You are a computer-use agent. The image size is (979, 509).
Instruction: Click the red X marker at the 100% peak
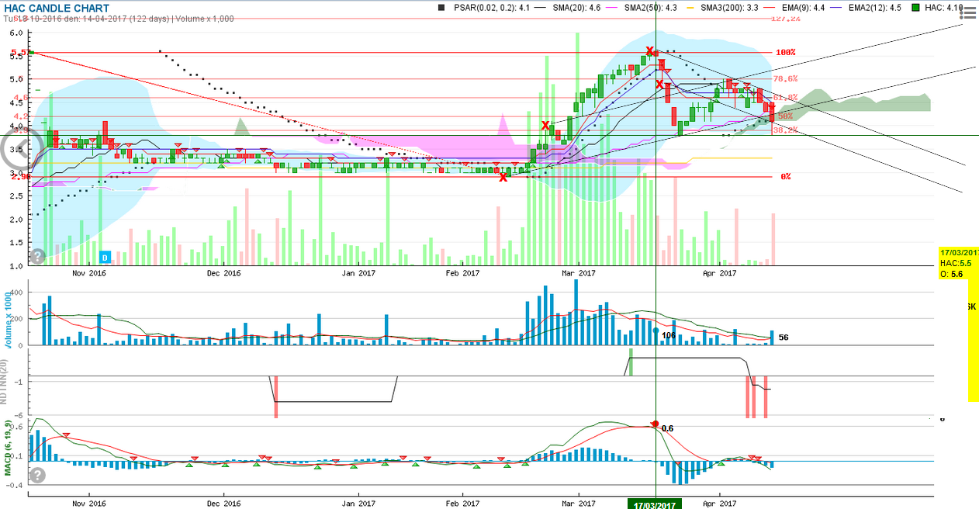(649, 51)
